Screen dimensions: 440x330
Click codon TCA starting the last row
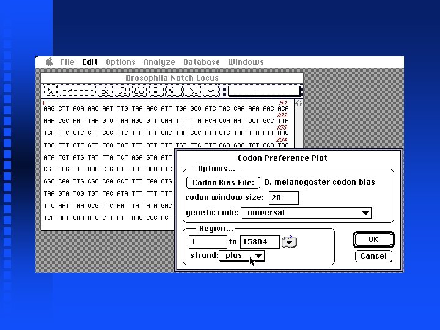point(49,218)
